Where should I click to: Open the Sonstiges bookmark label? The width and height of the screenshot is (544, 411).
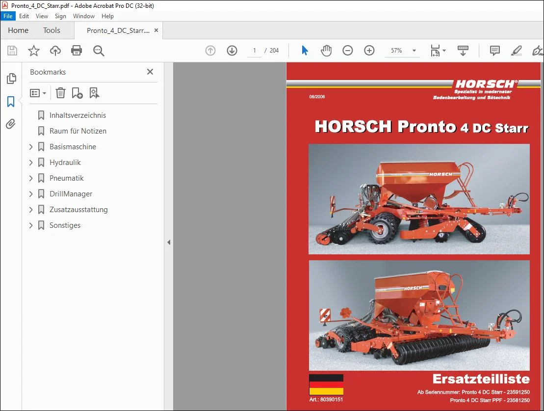click(65, 225)
